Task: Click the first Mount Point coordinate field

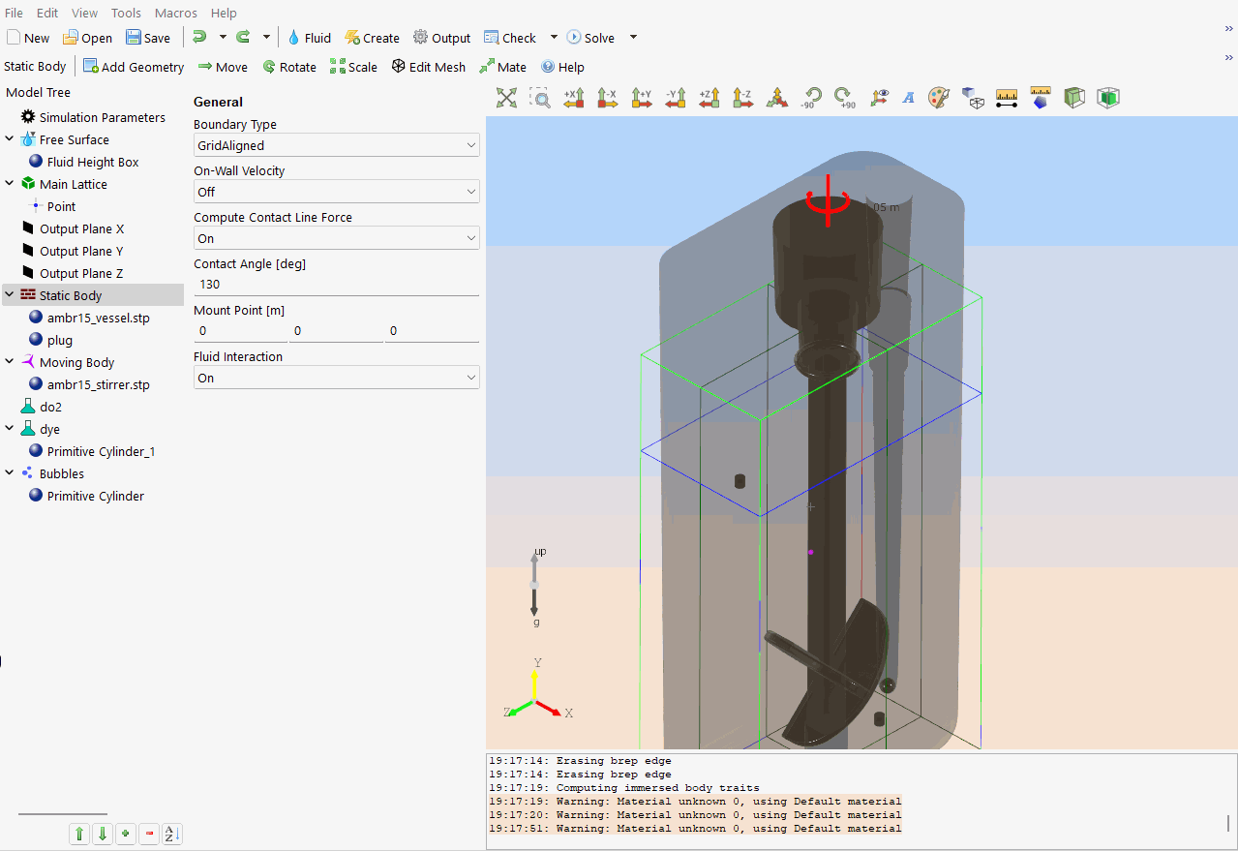Action: click(240, 331)
